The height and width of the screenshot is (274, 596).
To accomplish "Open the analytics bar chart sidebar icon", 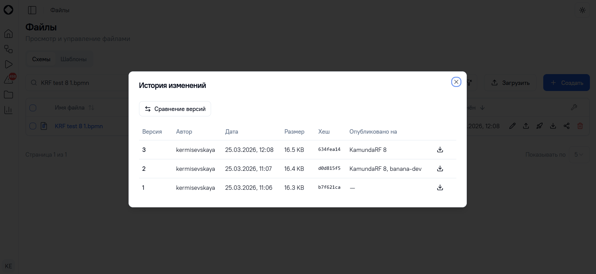I will (x=8, y=110).
